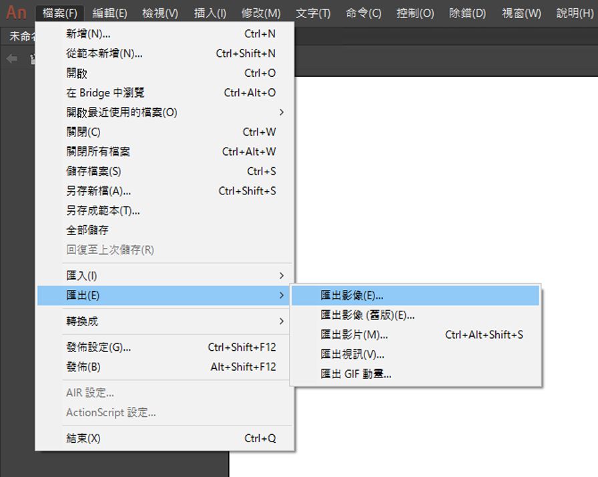This screenshot has height=477, width=598.
Task: Click the Adobe Animate "An" logo icon
Action: (x=16, y=12)
